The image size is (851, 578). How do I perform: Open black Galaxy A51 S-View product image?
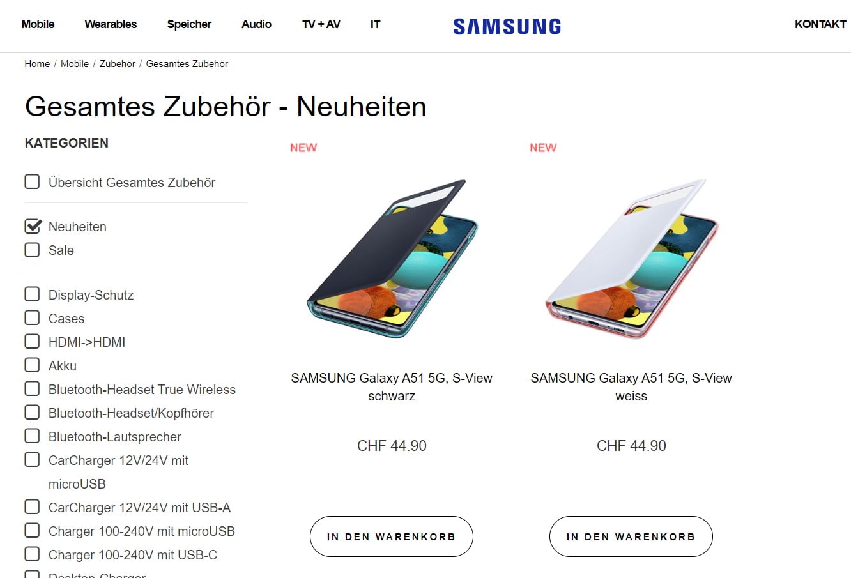click(392, 259)
